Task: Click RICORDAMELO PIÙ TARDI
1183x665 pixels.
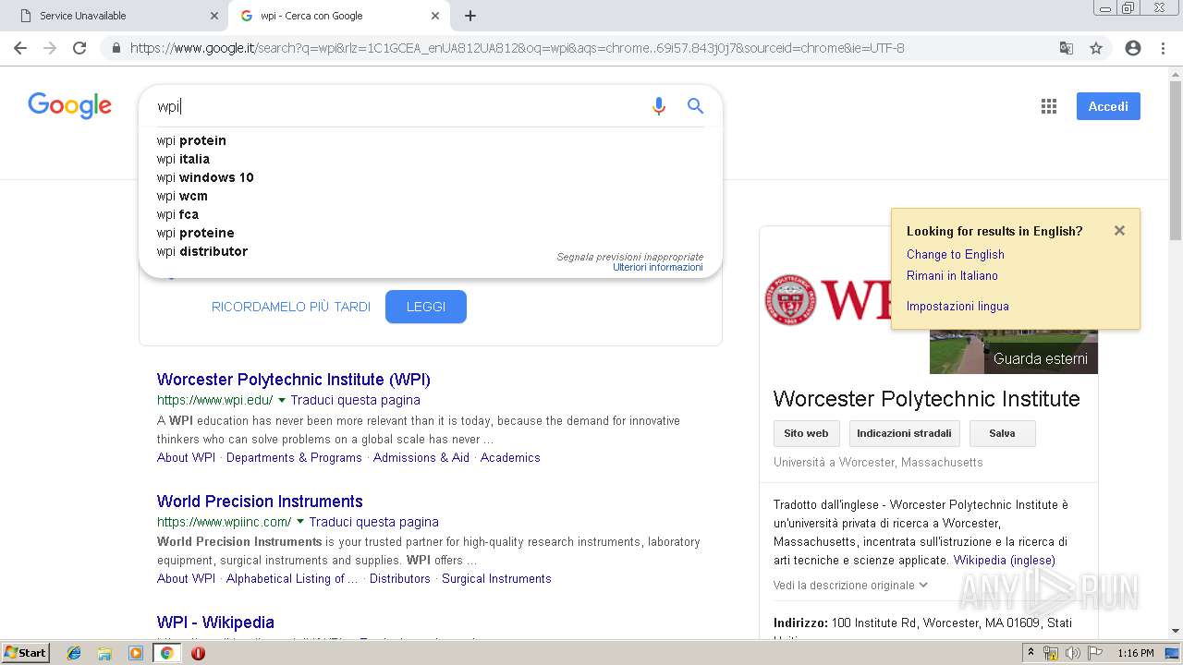Action: point(291,307)
